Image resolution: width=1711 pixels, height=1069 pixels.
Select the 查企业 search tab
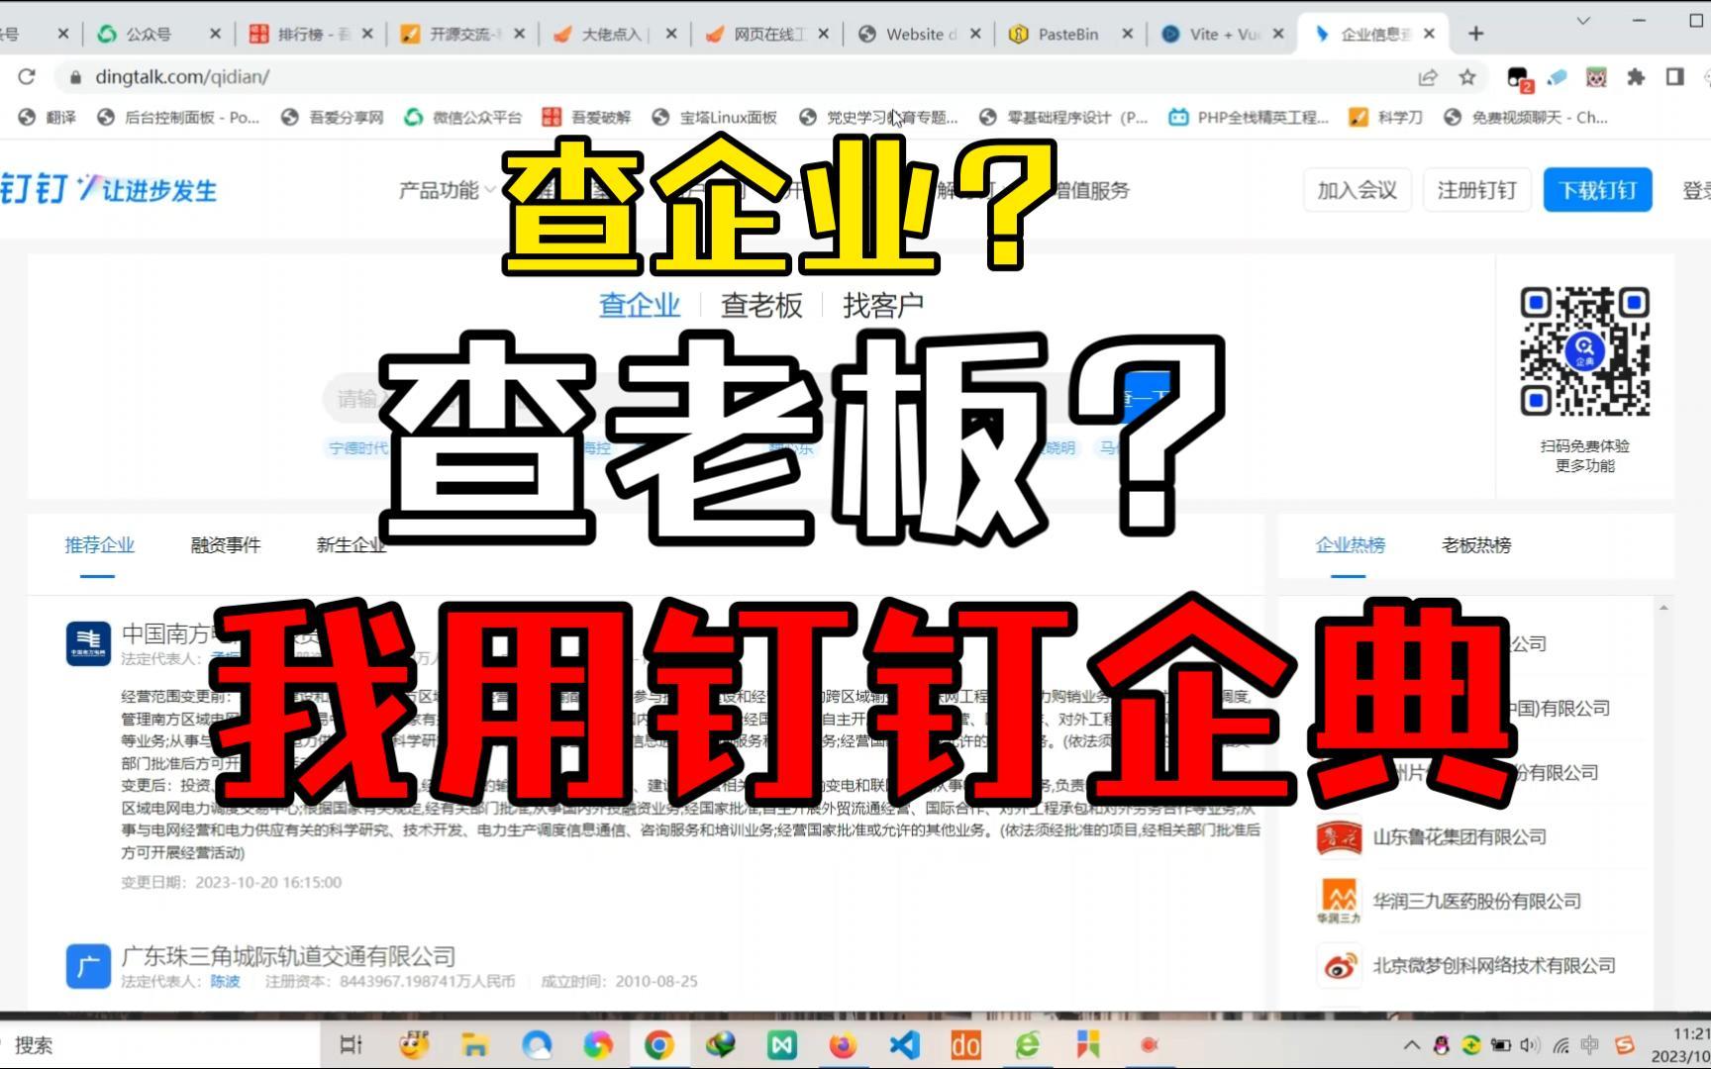pyautogui.click(x=640, y=305)
